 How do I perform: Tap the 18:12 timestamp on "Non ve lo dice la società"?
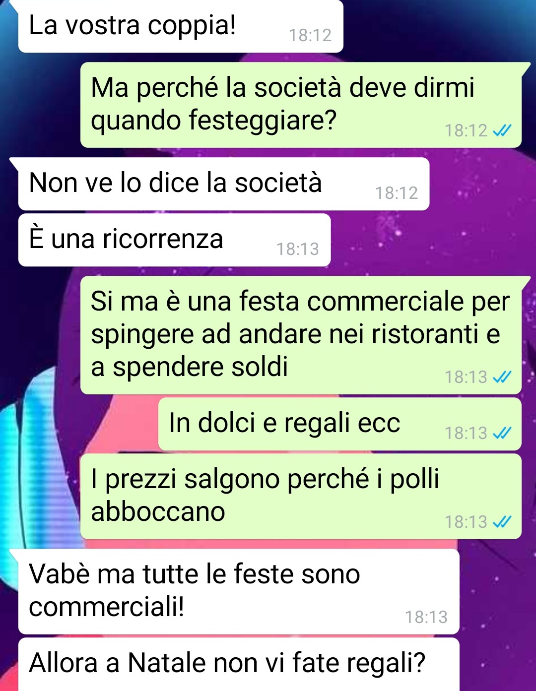pyautogui.click(x=397, y=193)
